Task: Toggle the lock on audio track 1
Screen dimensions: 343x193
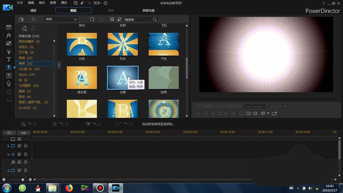Action: [25, 154]
